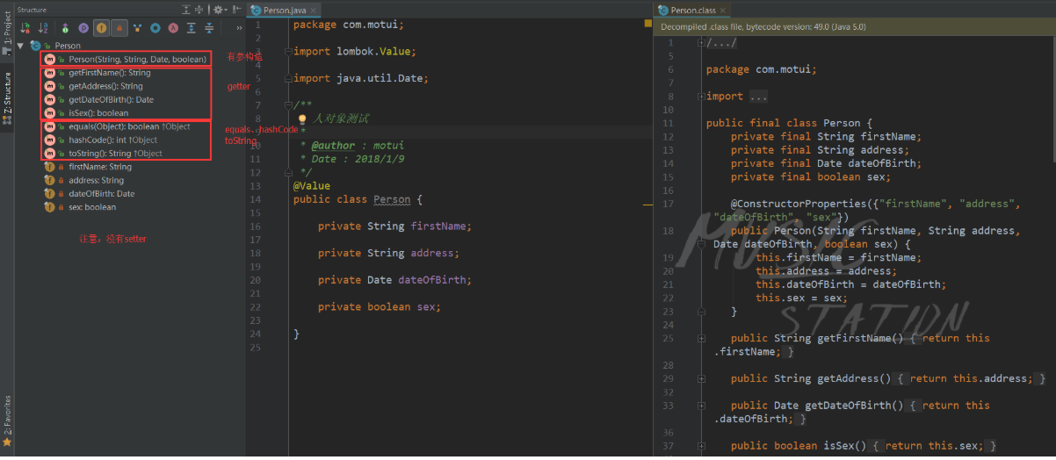The width and height of the screenshot is (1056, 460).
Task: Click the intention light bulb in Person.java
Action: [302, 119]
